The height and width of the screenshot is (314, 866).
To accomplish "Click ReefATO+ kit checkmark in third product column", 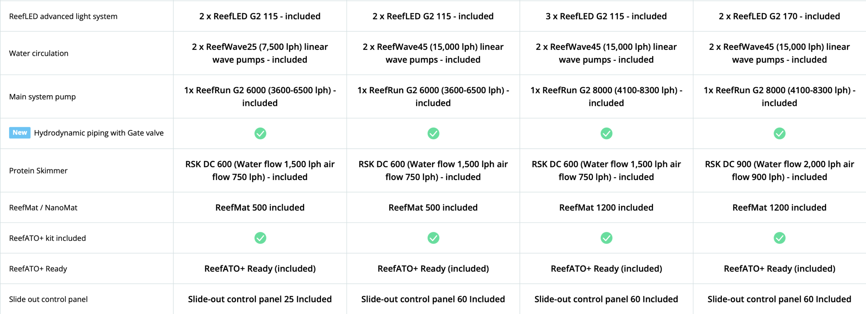I will click(606, 238).
